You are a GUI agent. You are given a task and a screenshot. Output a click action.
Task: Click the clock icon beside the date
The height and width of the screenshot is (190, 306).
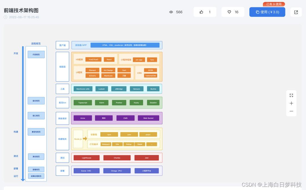[x=5, y=17]
